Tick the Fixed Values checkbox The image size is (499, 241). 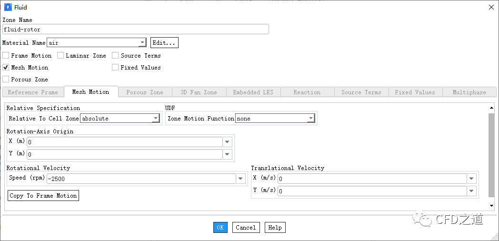click(x=115, y=68)
